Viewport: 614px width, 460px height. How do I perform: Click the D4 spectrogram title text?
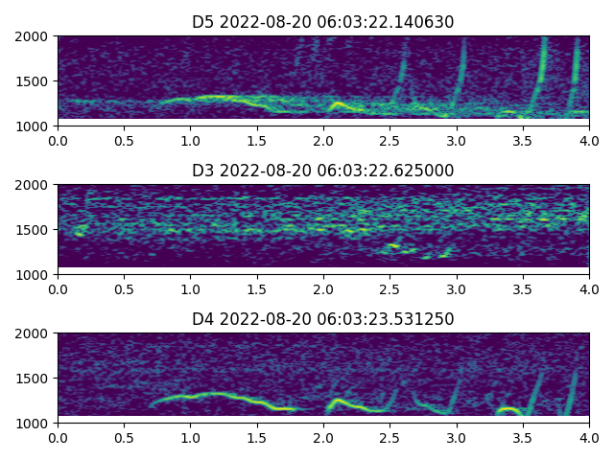(323, 319)
